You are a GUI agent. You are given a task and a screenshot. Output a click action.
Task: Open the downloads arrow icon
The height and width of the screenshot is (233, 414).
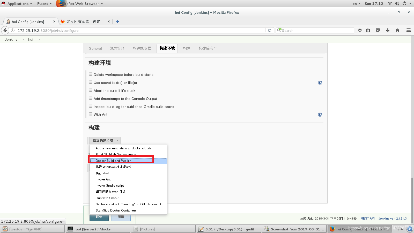coord(388,30)
